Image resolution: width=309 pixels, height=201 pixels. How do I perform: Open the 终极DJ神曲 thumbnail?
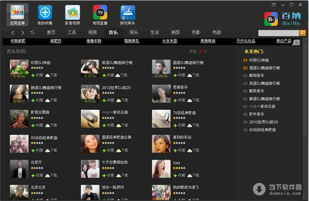[19, 69]
